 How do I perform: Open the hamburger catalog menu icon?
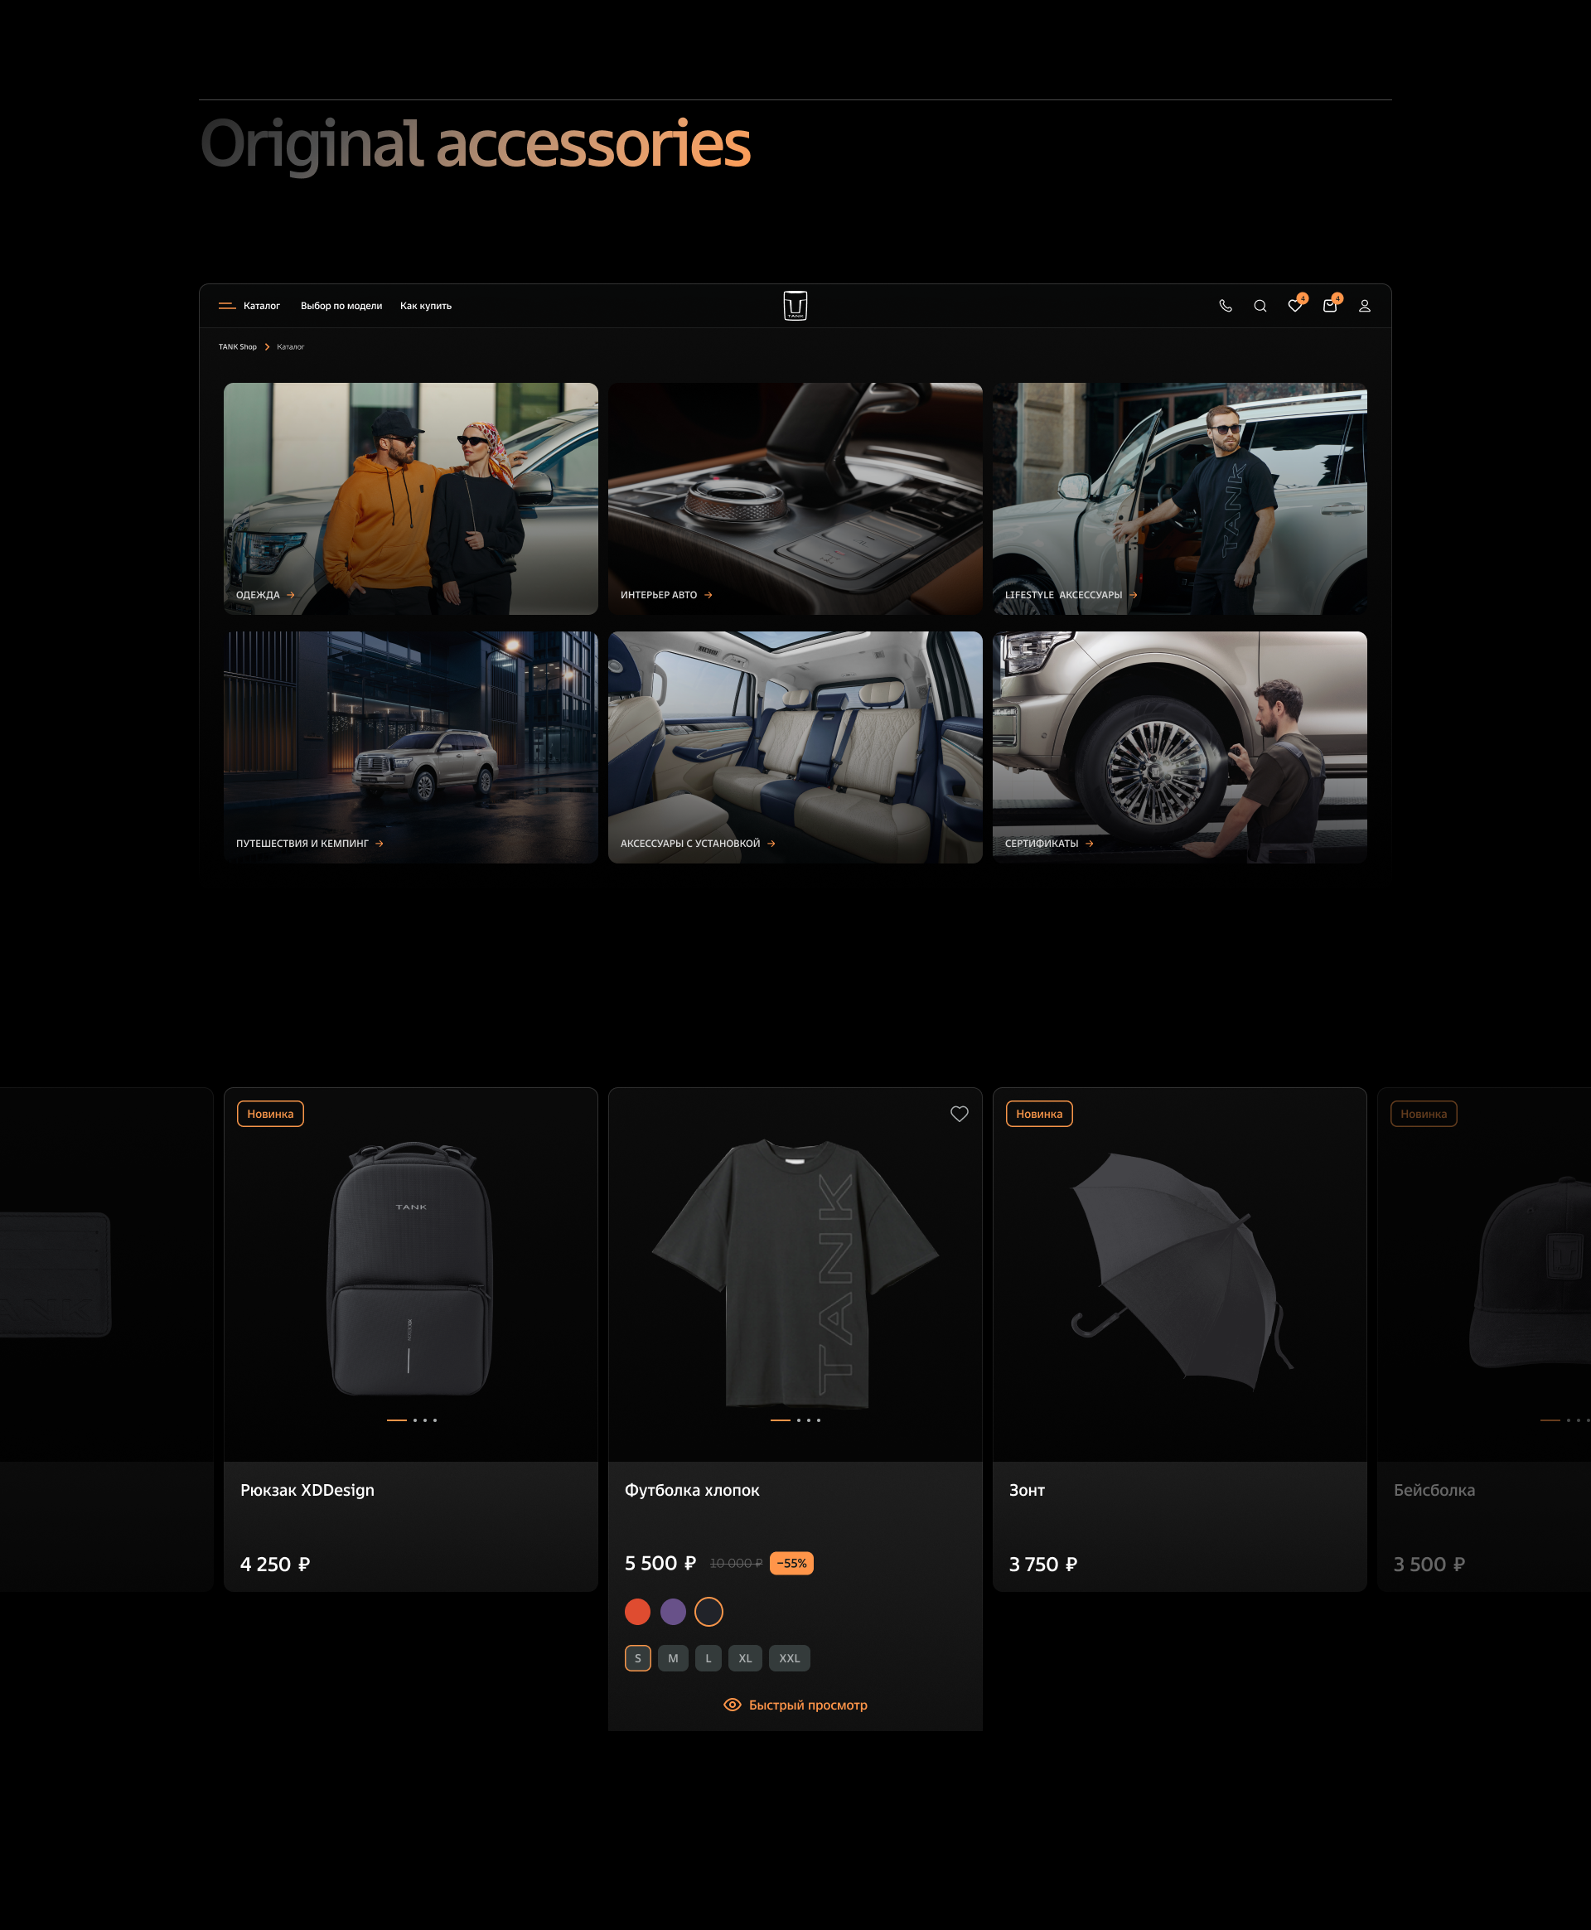coord(226,306)
